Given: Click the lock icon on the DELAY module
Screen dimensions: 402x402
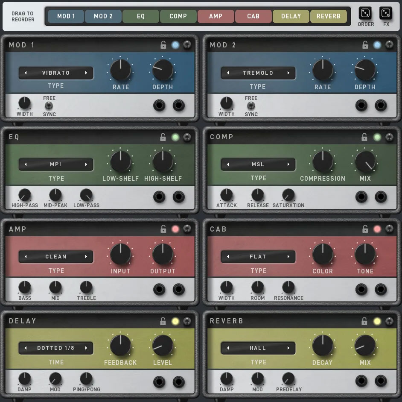Looking at the screenshot, I should click(163, 321).
